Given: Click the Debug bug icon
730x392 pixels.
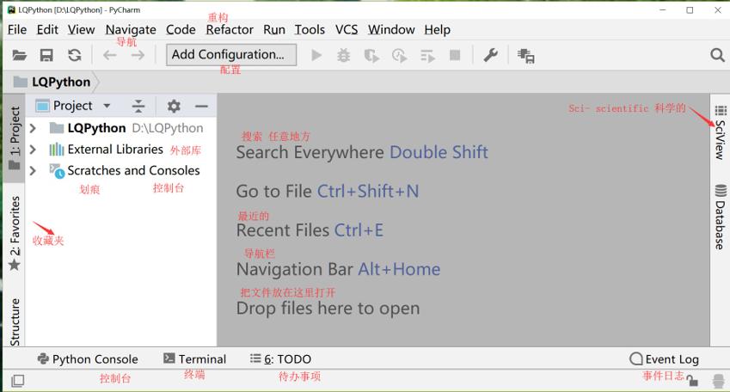Looking at the screenshot, I should [344, 55].
